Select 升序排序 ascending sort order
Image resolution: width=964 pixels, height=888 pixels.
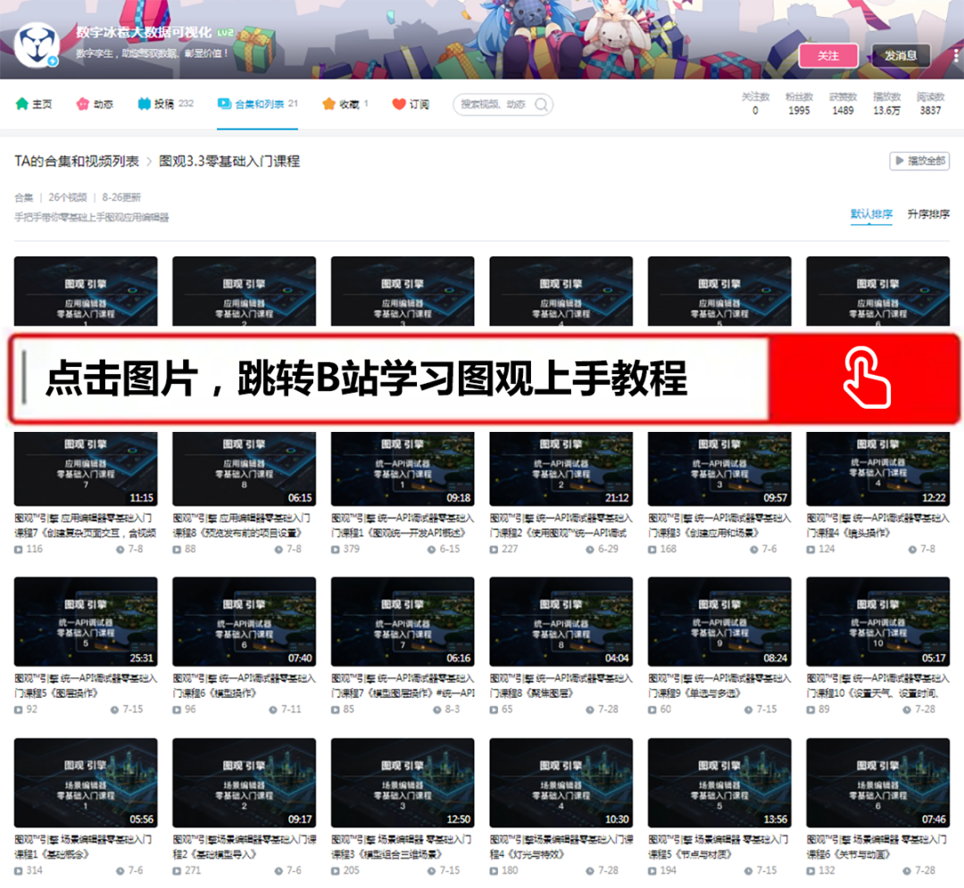pyautogui.click(x=928, y=214)
